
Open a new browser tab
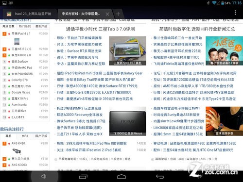[118, 14]
